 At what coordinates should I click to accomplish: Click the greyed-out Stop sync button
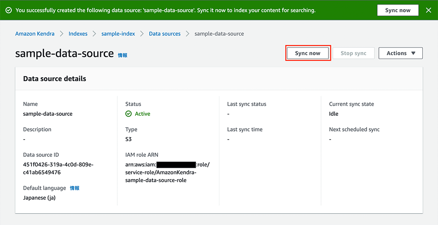click(x=353, y=53)
